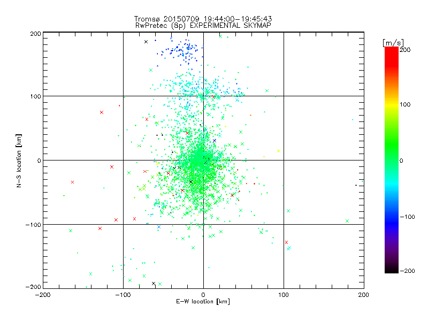The height and width of the screenshot is (321, 428).
Task: Click the x-axis tick label '200'
Action: pyautogui.click(x=364, y=295)
